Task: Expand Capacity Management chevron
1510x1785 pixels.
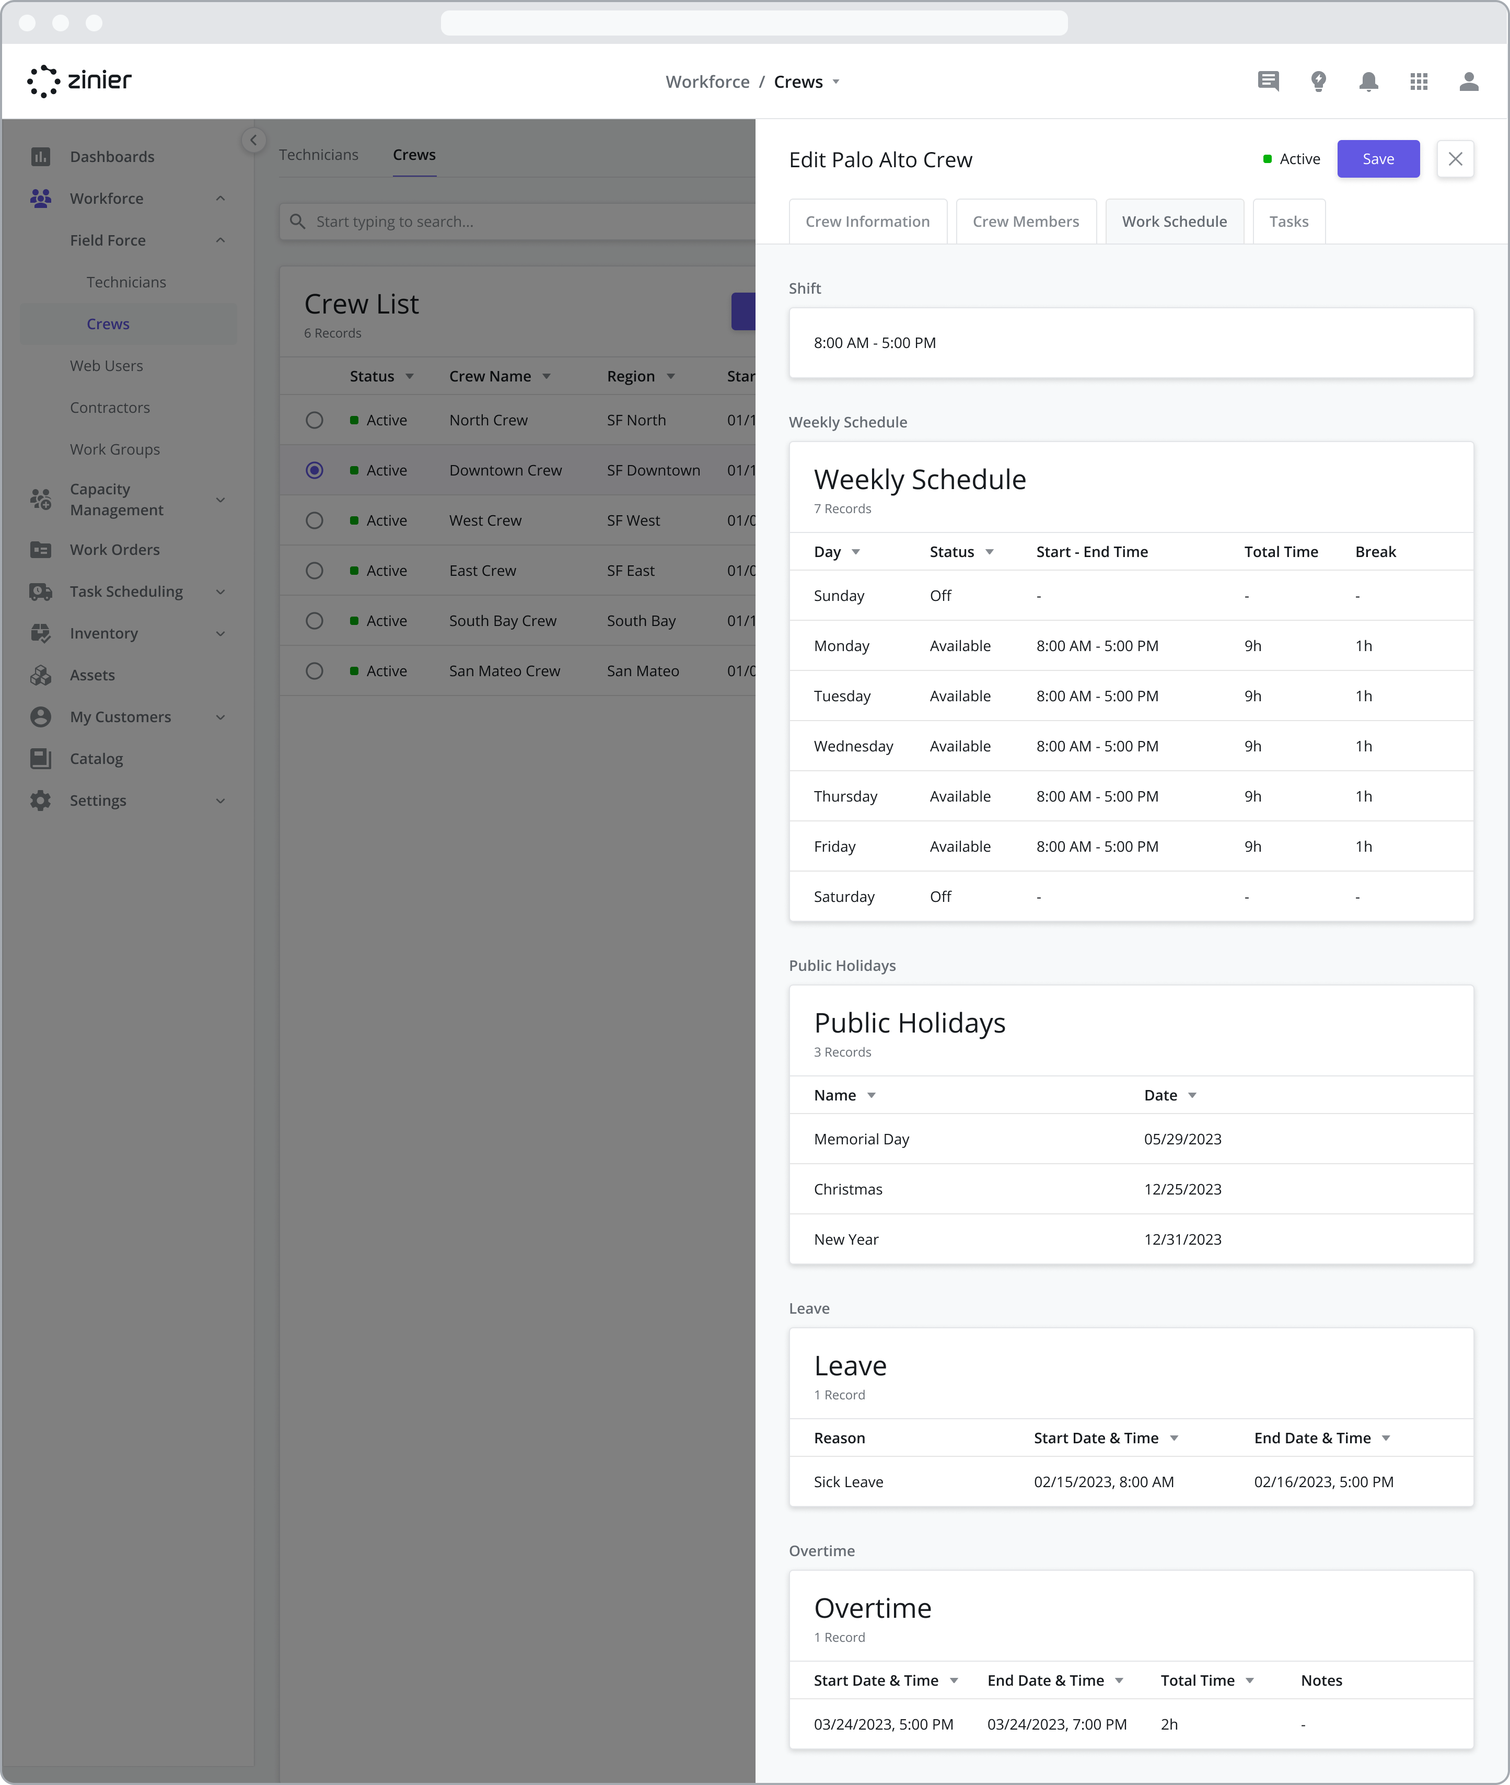Action: pyautogui.click(x=220, y=500)
